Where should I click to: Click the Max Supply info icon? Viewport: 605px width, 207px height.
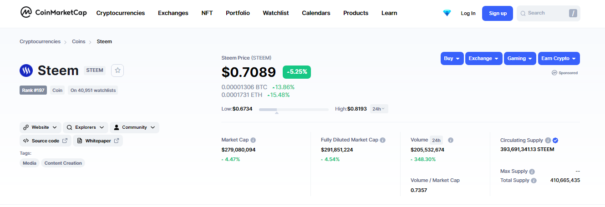(532, 172)
